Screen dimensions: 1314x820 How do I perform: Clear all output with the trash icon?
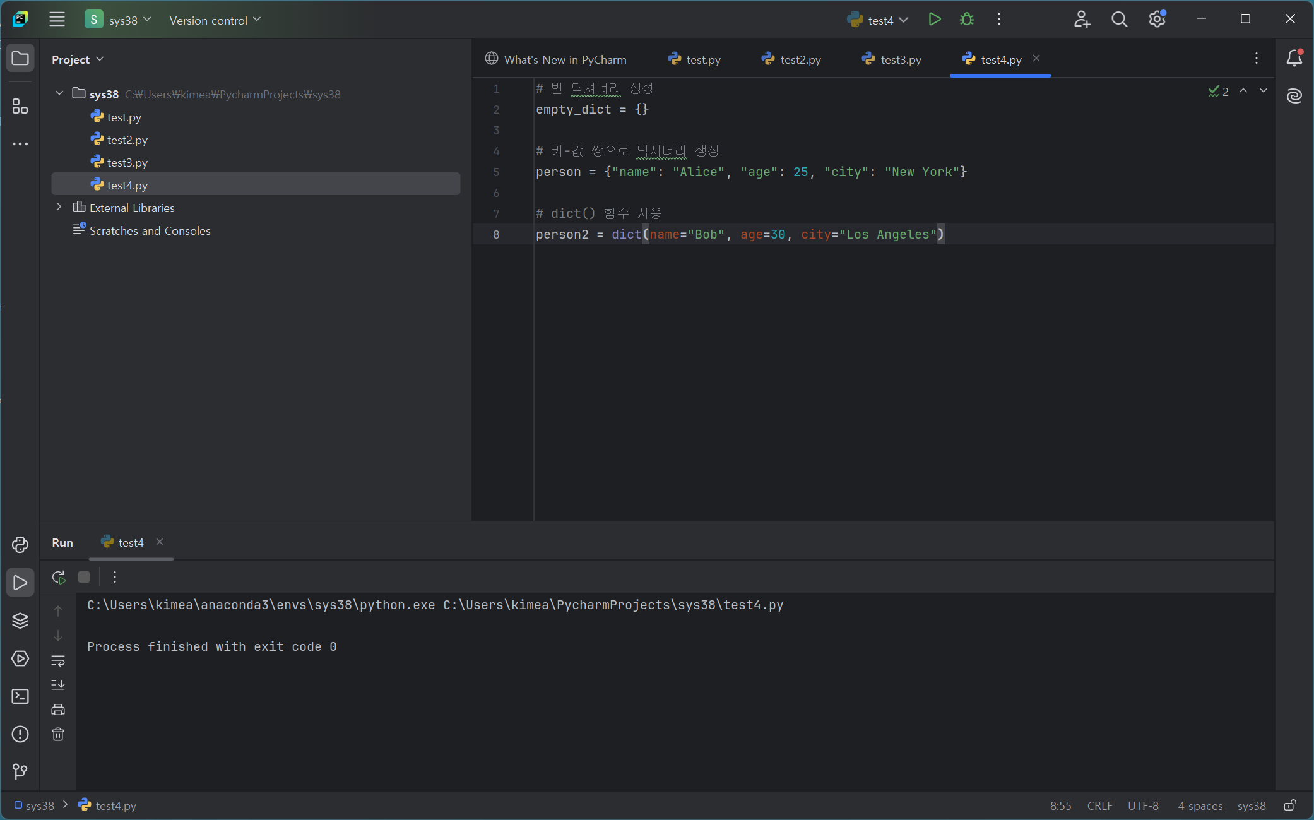pyautogui.click(x=58, y=734)
